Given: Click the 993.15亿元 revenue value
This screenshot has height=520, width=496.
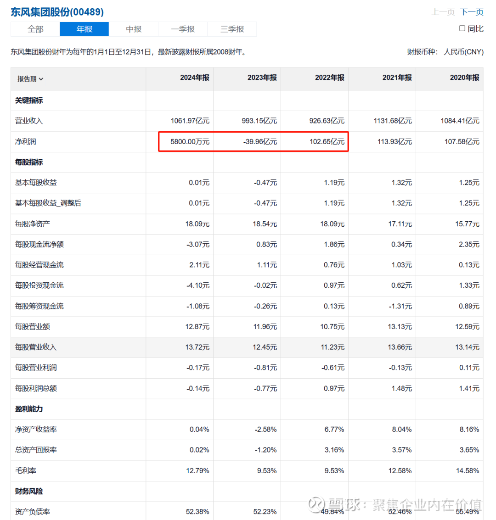Looking at the screenshot, I should [259, 121].
